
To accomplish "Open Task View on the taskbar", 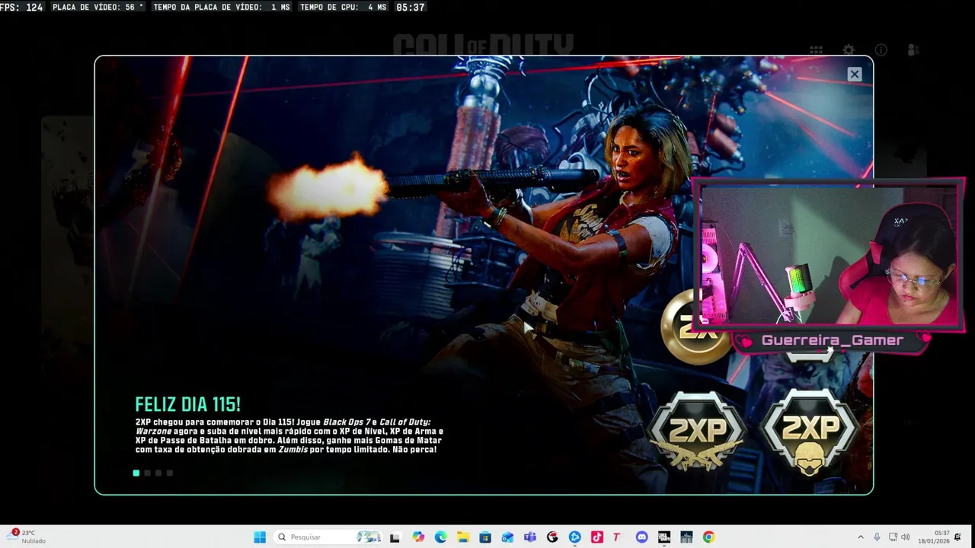I will 395,537.
